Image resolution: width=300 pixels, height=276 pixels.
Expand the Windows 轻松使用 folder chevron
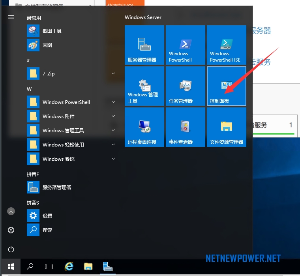pos(113,145)
